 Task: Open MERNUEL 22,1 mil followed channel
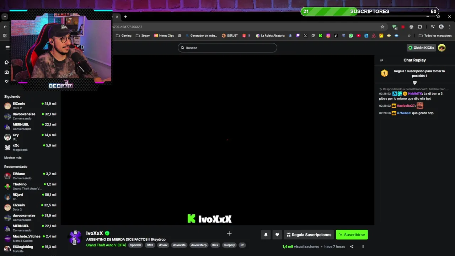(x=30, y=127)
